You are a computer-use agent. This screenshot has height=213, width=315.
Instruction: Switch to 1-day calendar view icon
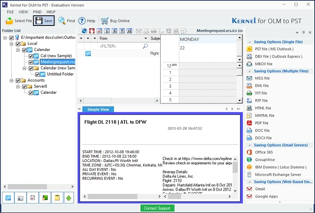[107, 31]
